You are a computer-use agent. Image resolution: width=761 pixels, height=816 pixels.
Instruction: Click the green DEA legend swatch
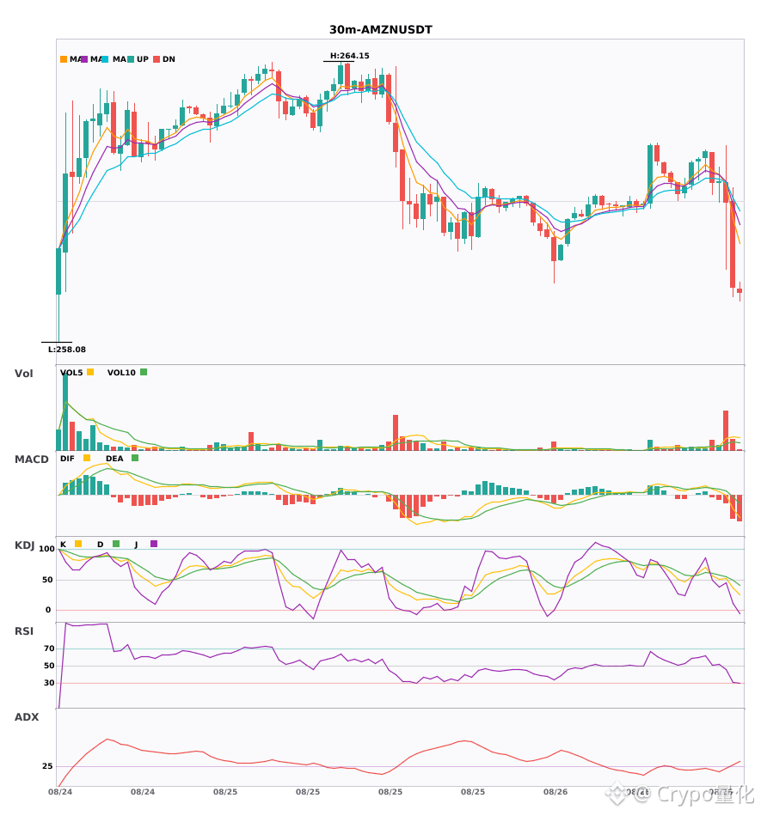click(x=135, y=458)
